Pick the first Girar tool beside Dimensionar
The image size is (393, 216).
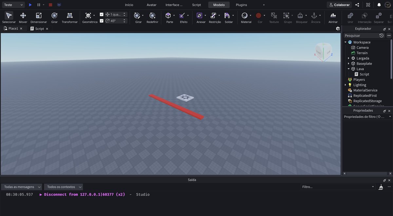point(54,15)
